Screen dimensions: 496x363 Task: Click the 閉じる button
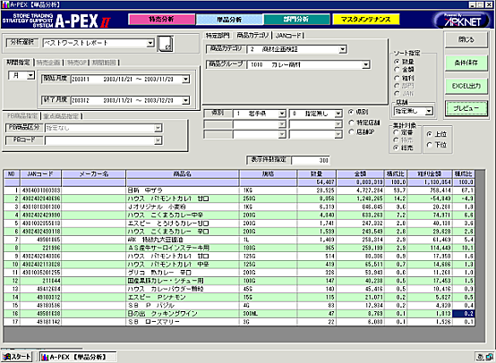click(x=466, y=39)
